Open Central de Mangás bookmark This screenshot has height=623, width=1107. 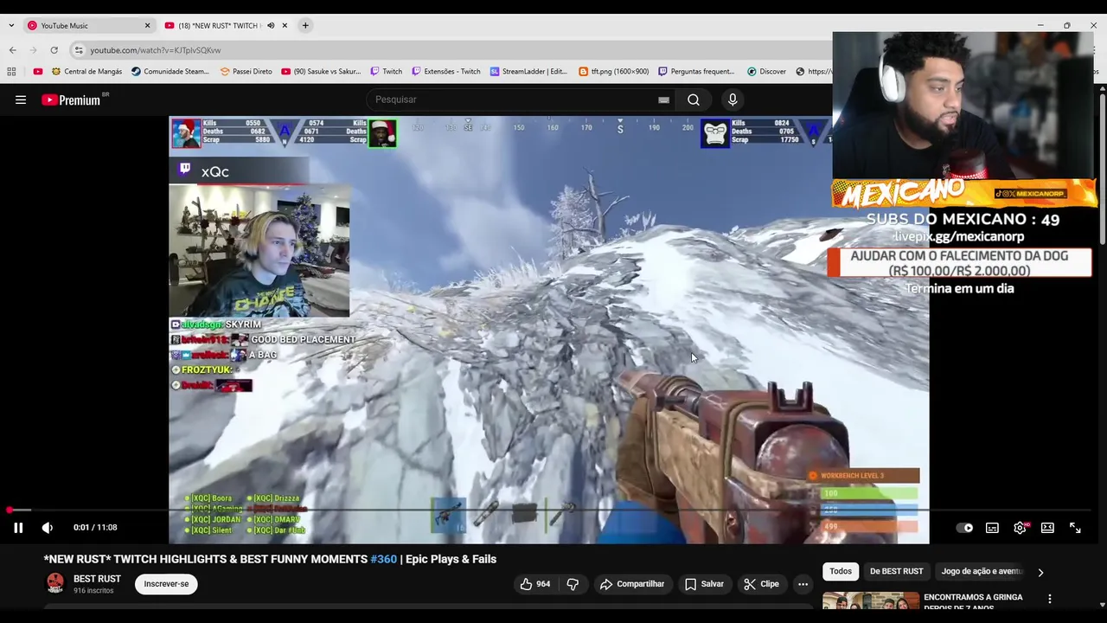(86, 72)
